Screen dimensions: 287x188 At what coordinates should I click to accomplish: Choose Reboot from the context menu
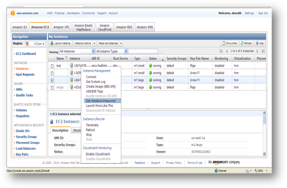point(90,130)
